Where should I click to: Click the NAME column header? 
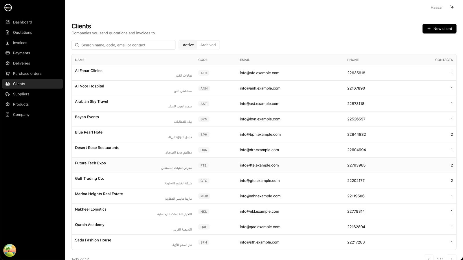pyautogui.click(x=80, y=60)
